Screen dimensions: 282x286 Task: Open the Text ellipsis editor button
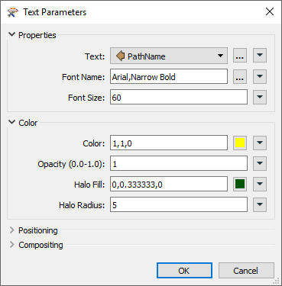(240, 56)
